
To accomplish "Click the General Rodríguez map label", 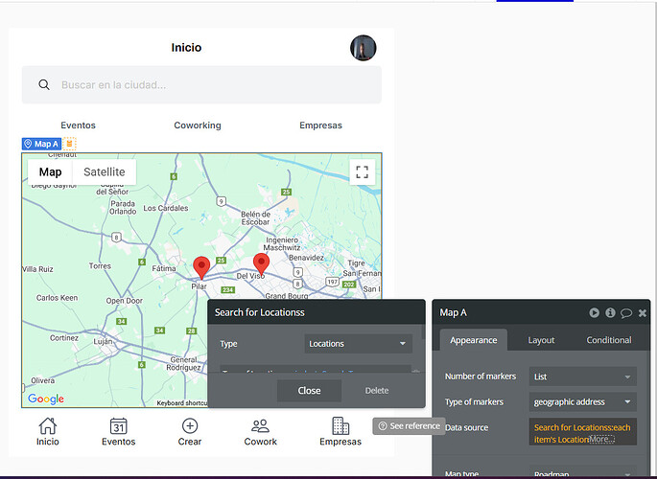I will 183,363.
